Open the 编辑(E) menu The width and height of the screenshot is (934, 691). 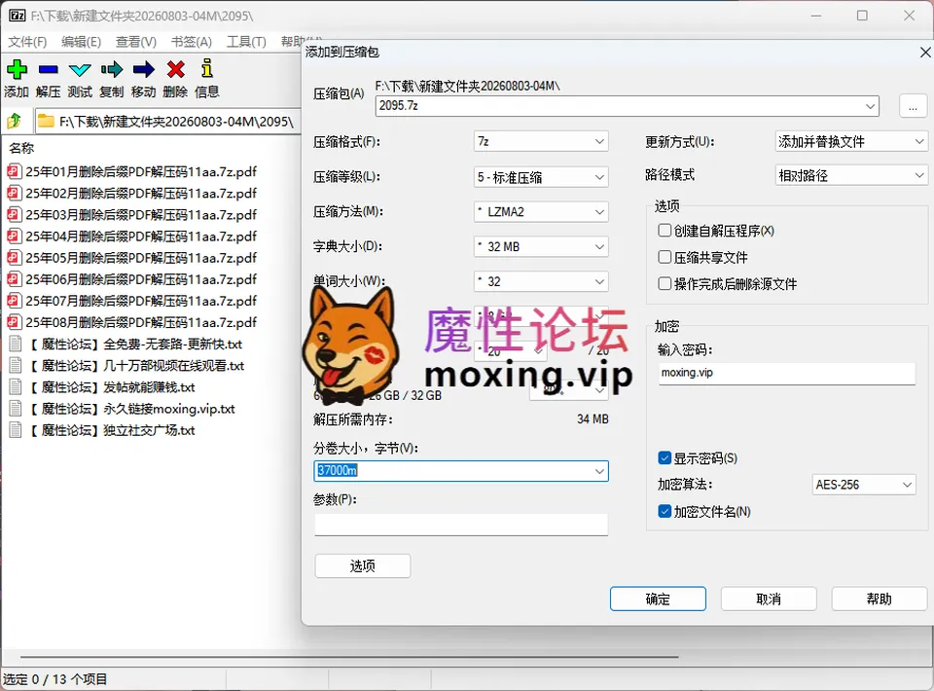(81, 42)
